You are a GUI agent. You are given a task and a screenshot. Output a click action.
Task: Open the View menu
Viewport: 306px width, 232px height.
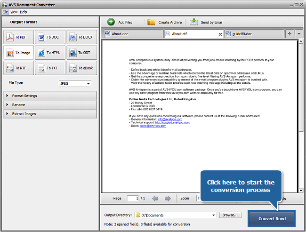[x=14, y=12]
